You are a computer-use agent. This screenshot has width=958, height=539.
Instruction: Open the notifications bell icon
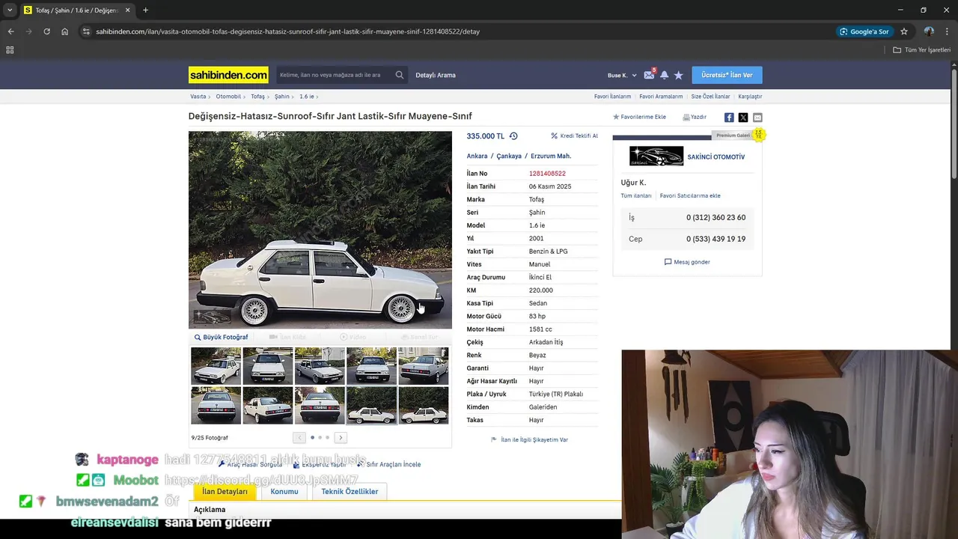point(664,75)
